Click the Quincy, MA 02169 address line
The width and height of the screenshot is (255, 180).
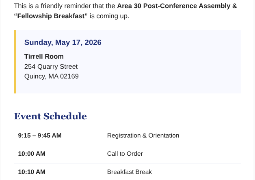click(x=52, y=76)
